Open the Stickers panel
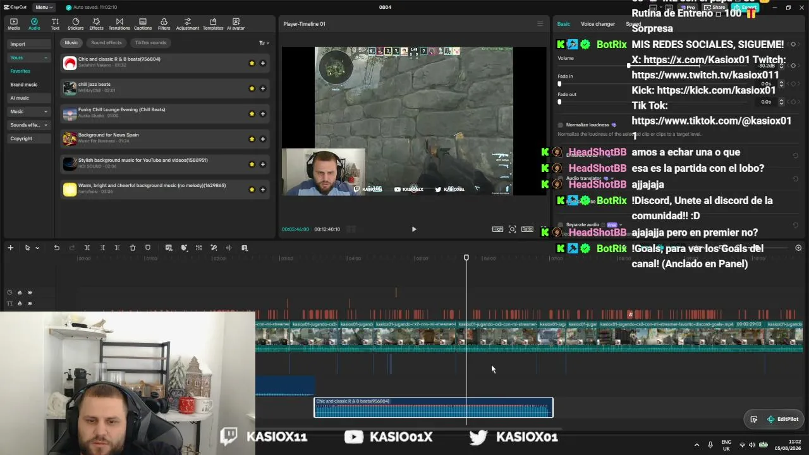 pos(75,24)
